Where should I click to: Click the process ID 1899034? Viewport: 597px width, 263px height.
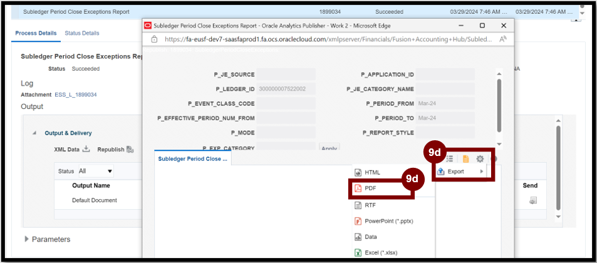[x=330, y=12]
